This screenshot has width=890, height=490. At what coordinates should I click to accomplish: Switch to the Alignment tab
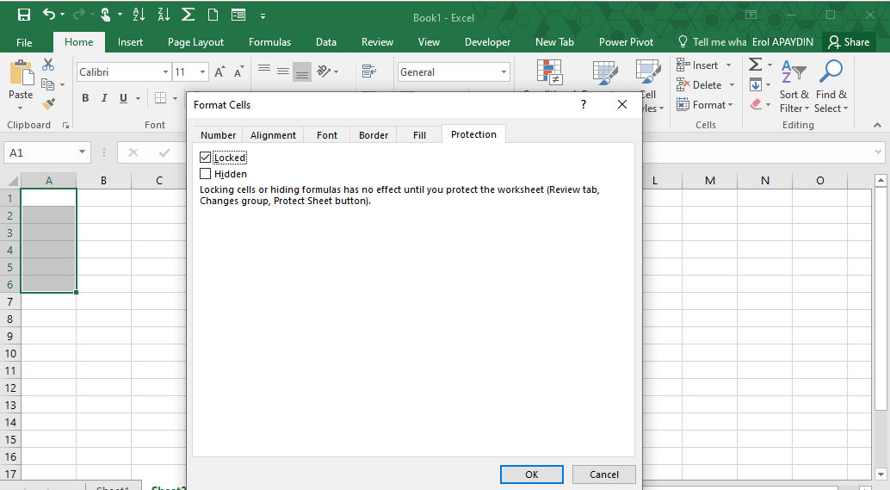[273, 135]
